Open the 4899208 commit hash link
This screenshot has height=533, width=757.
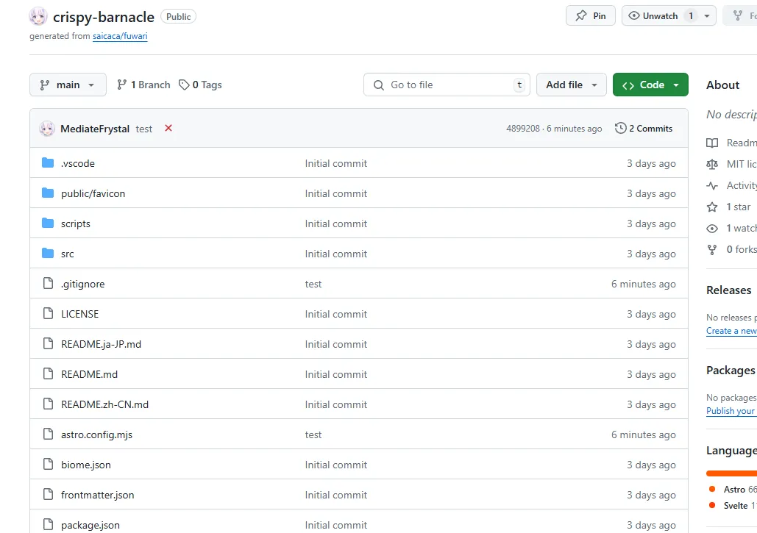(x=522, y=129)
